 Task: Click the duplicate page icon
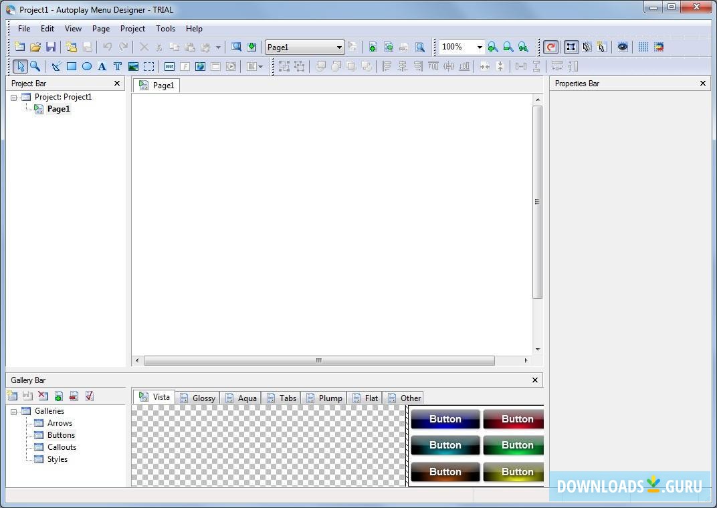[x=389, y=47]
